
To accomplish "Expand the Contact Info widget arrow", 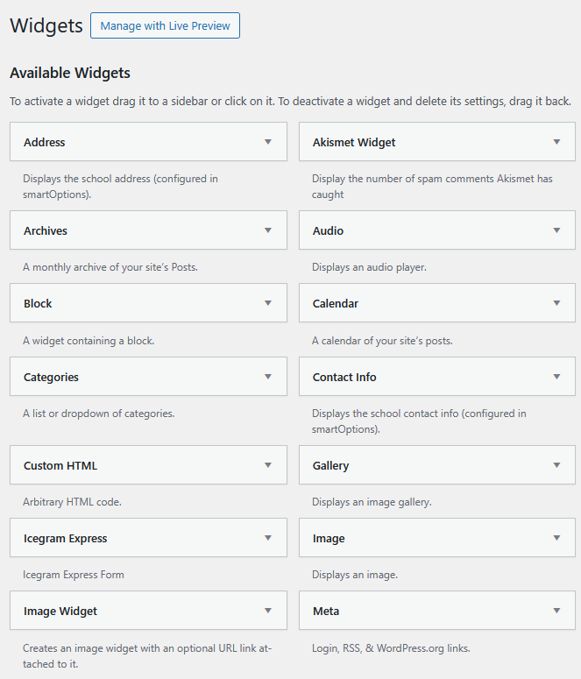I will click(556, 377).
